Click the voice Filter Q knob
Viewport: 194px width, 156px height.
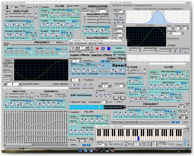coord(58,14)
